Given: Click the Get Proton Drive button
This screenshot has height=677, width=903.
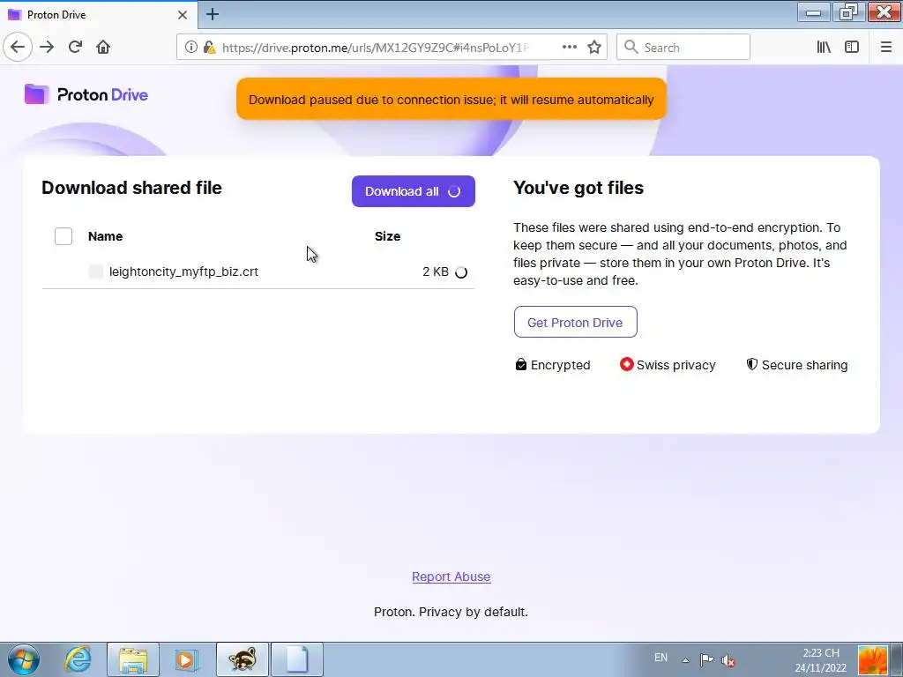Looking at the screenshot, I should (x=575, y=322).
